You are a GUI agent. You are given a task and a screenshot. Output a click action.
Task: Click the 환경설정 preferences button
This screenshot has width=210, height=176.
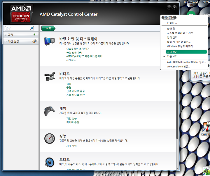[169, 18]
